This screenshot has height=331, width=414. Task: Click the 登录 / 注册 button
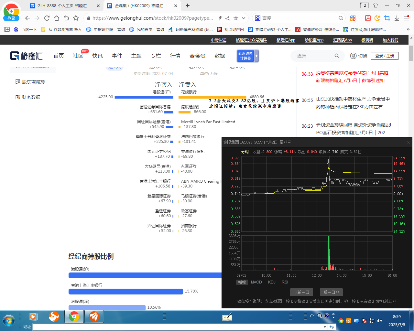point(385,56)
